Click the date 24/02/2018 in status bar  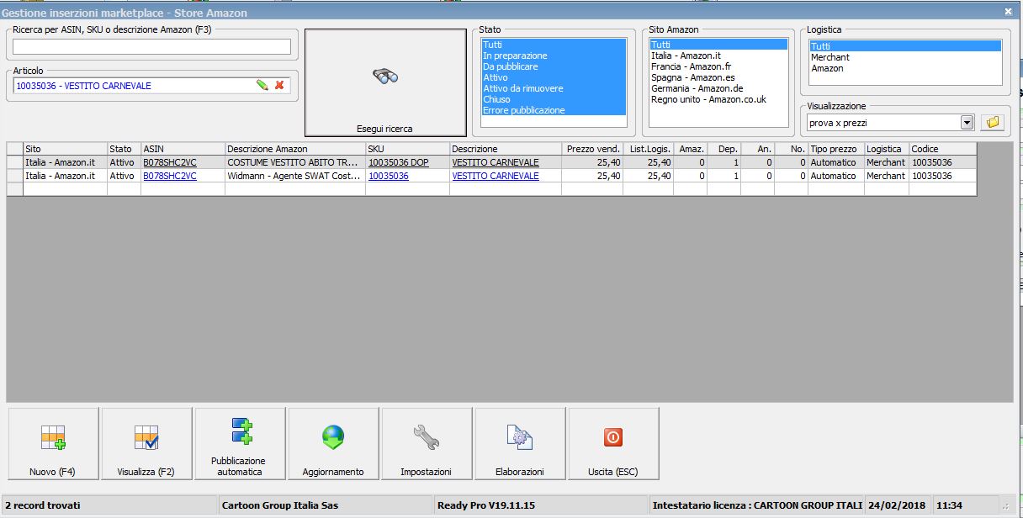898,505
